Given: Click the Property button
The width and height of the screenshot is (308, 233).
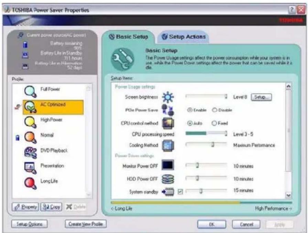Looking at the screenshot, I should tap(25, 207).
